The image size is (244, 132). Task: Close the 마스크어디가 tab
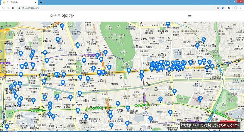pos(36,2)
